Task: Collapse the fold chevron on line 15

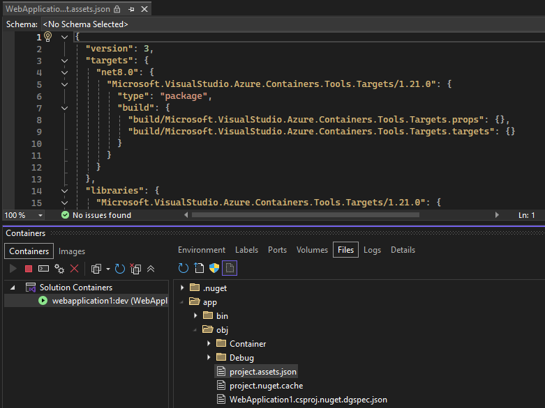Action: pyautogui.click(x=65, y=203)
